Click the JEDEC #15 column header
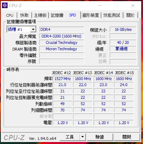The image size is (146, 144). (124, 73)
